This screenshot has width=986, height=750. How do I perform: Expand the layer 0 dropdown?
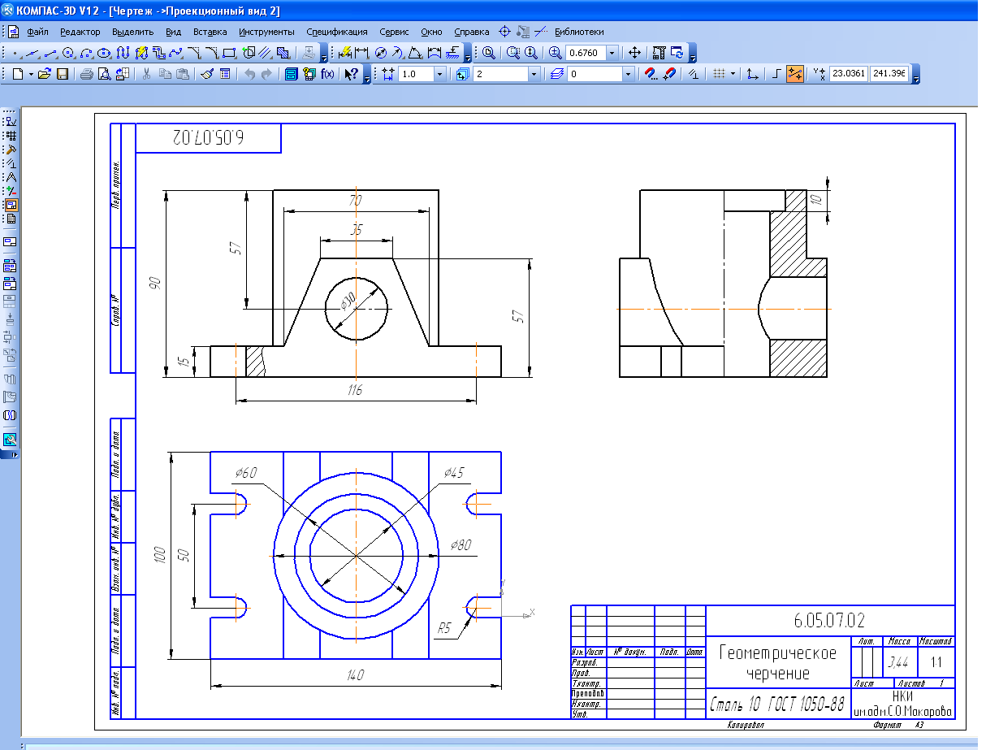click(628, 74)
